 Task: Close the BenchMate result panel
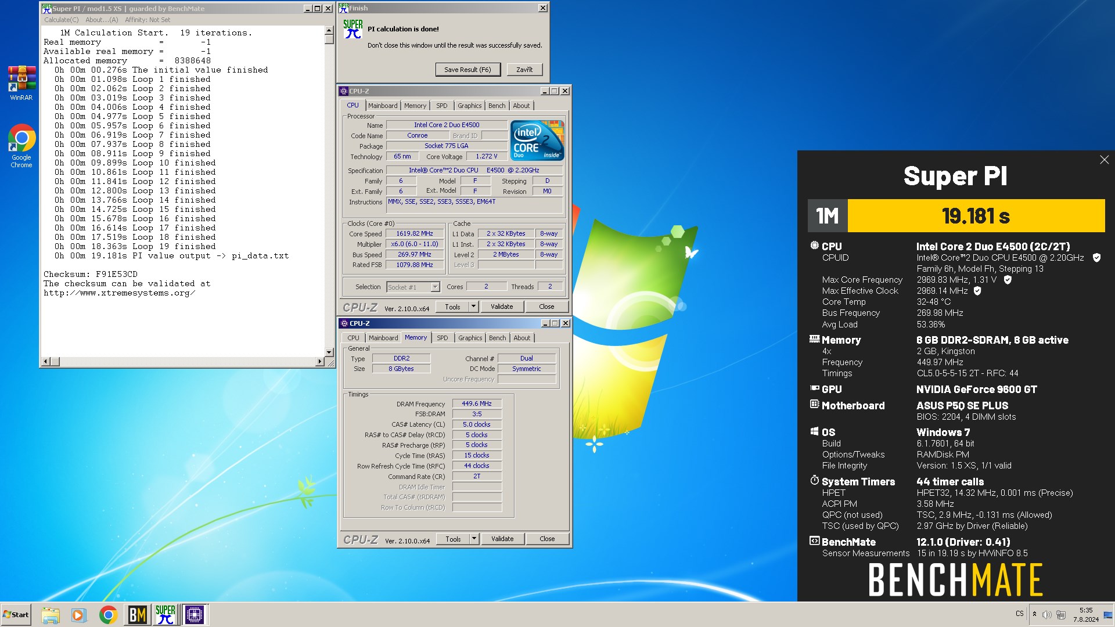[1104, 160]
